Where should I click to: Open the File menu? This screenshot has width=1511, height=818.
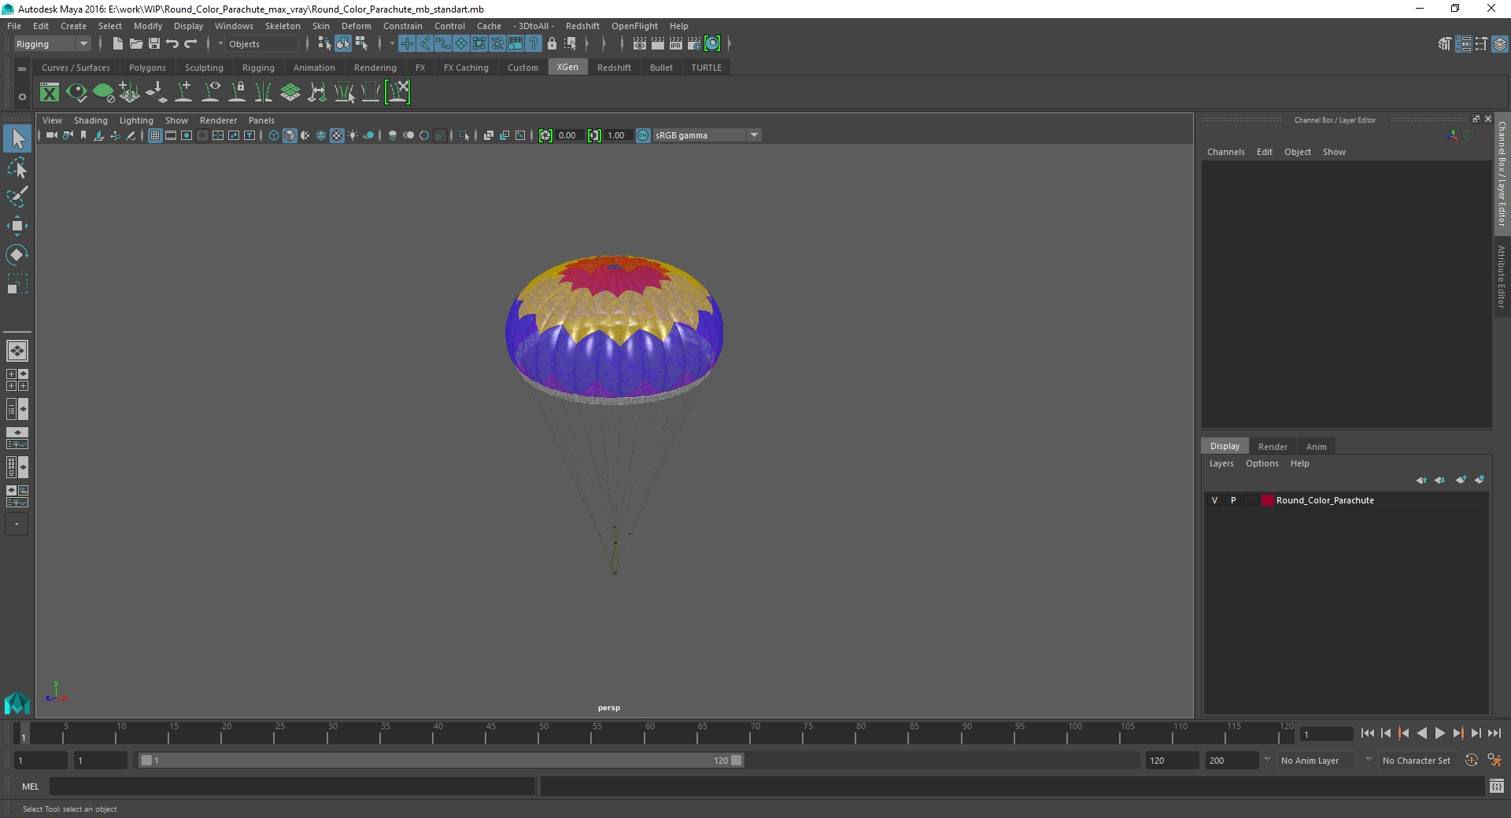pos(14,26)
